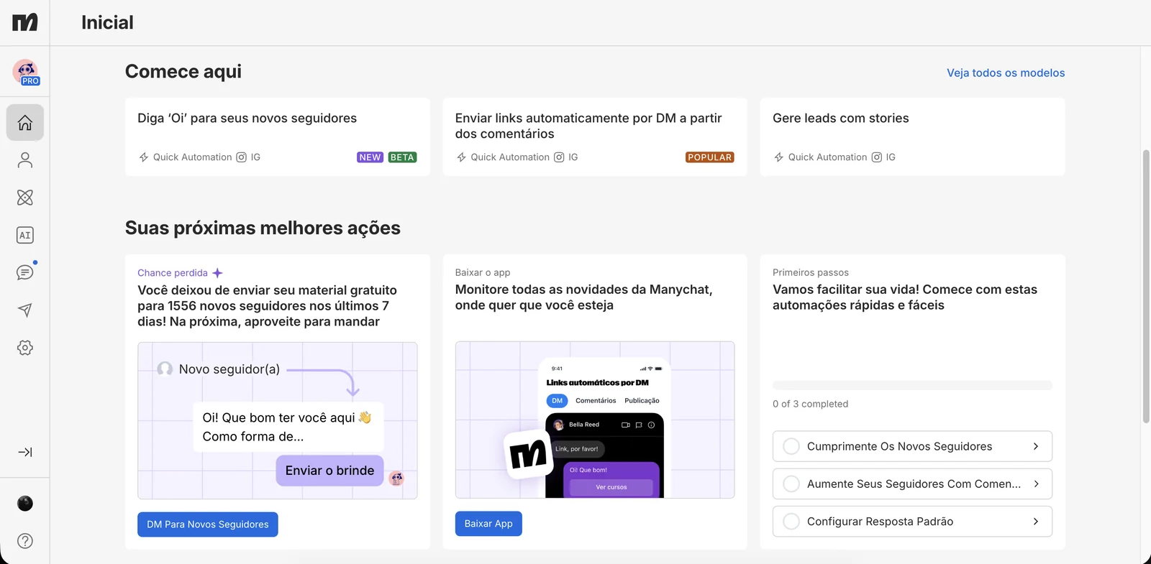Image resolution: width=1151 pixels, height=564 pixels.
Task: Click the BETA badge
Action: coord(402,157)
